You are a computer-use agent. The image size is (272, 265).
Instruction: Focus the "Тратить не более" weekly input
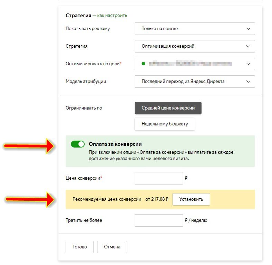tap(158, 220)
